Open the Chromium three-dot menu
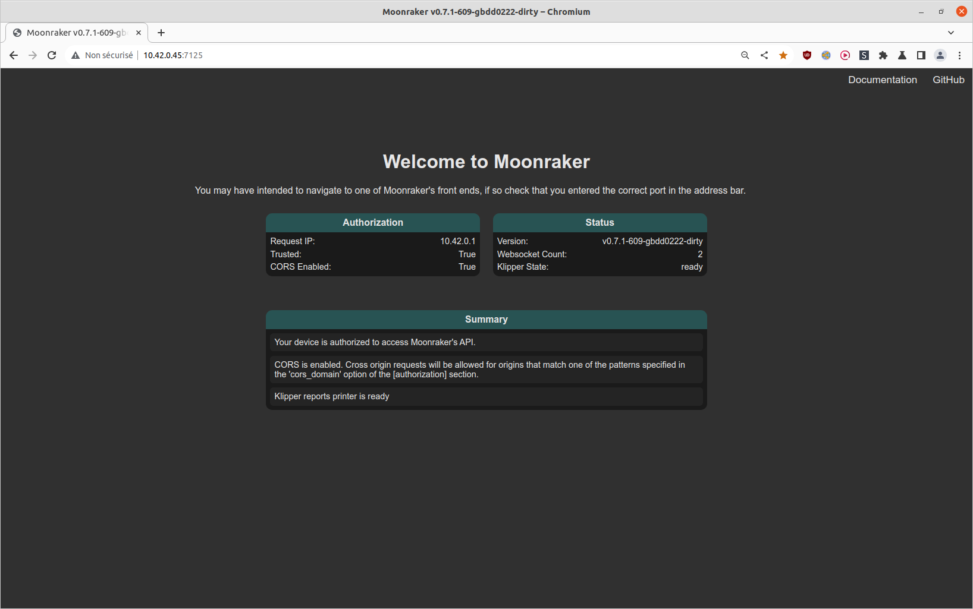Screen dimensions: 973x609 pos(959,55)
